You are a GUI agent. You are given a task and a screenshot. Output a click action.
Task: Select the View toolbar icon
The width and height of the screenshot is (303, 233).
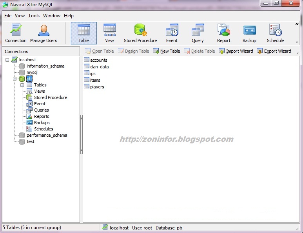(x=110, y=33)
